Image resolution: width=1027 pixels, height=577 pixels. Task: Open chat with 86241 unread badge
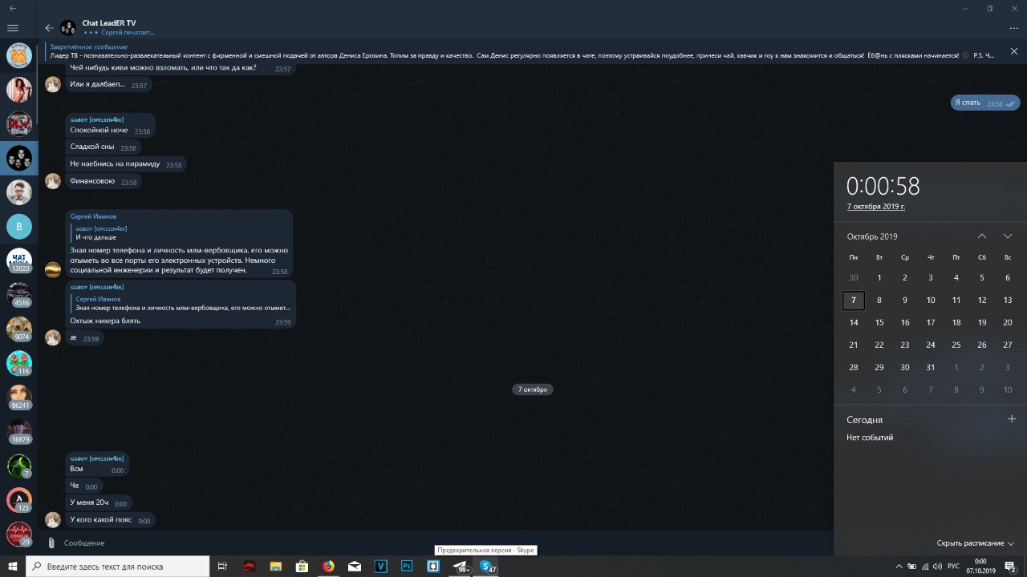tap(19, 398)
